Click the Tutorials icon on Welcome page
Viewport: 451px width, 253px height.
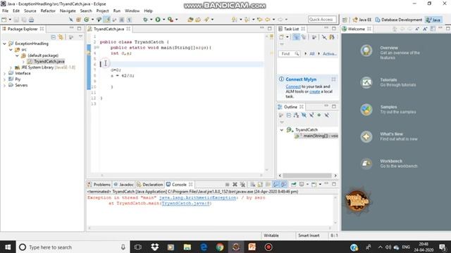coord(366,83)
